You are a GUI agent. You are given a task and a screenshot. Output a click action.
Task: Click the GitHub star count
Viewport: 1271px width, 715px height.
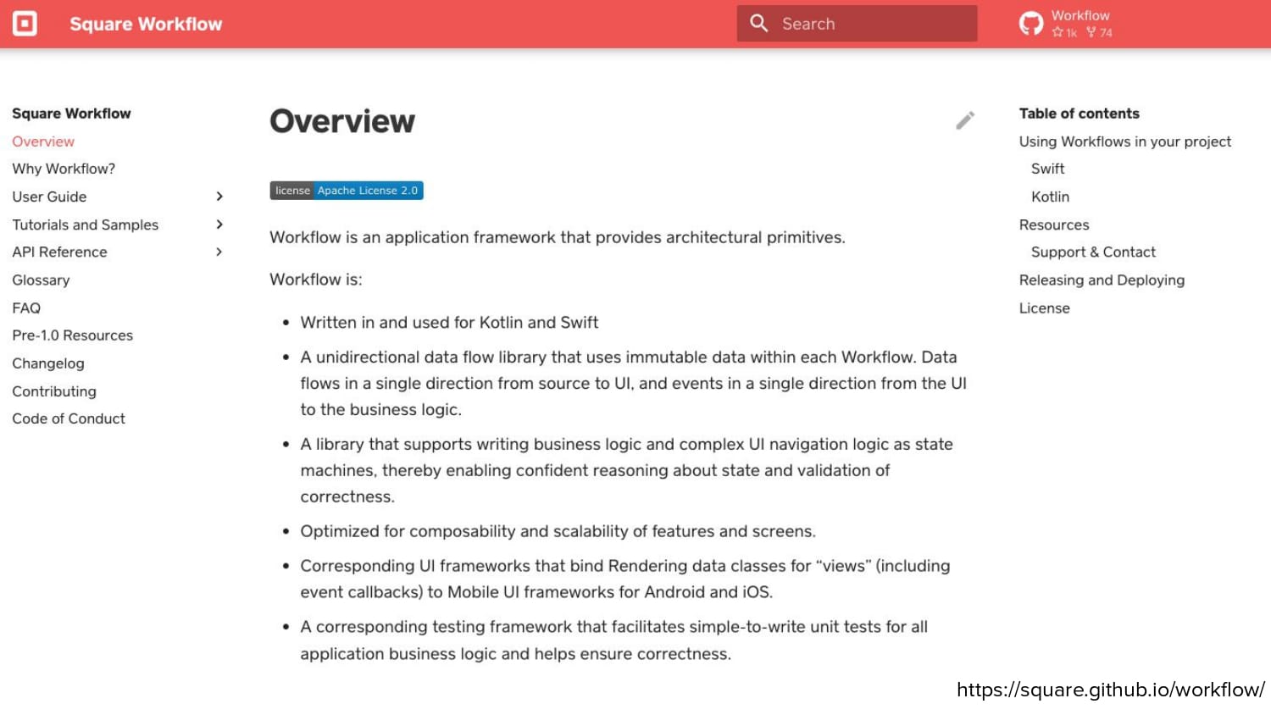pyautogui.click(x=1064, y=33)
